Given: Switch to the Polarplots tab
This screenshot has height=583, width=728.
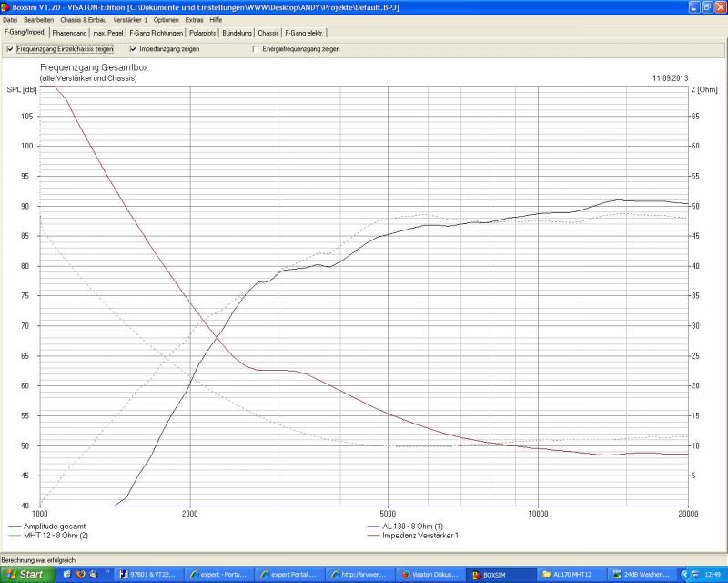Looking at the screenshot, I should 203,33.
